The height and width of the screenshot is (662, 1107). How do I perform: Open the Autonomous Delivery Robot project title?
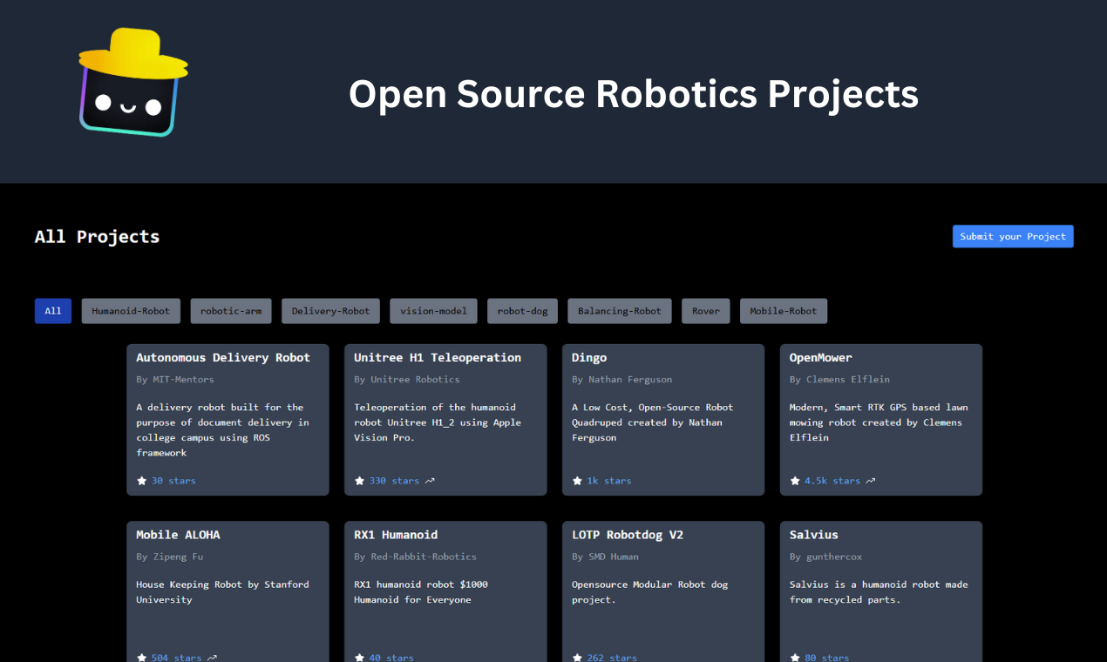coord(223,357)
